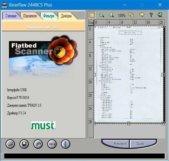Close the BearPaw 2448CS Plus window
The image size is (169, 161).
(x=160, y=5)
